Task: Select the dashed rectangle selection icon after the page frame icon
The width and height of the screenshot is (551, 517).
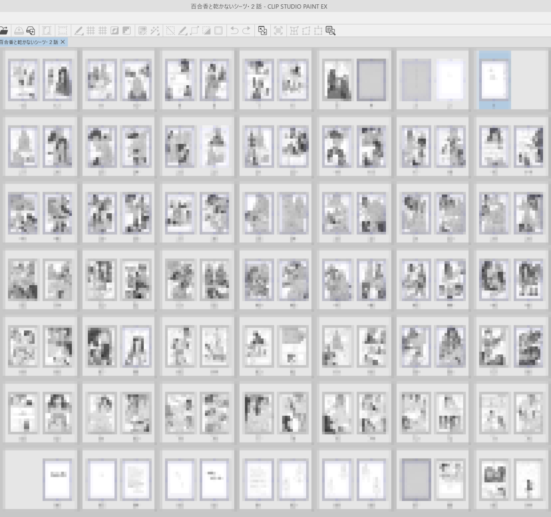Action: click(63, 31)
